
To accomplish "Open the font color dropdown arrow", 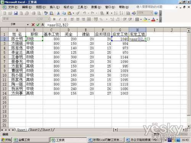I will point(157,19).
